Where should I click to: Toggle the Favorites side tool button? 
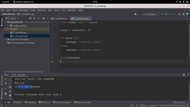click(x=2, y=93)
